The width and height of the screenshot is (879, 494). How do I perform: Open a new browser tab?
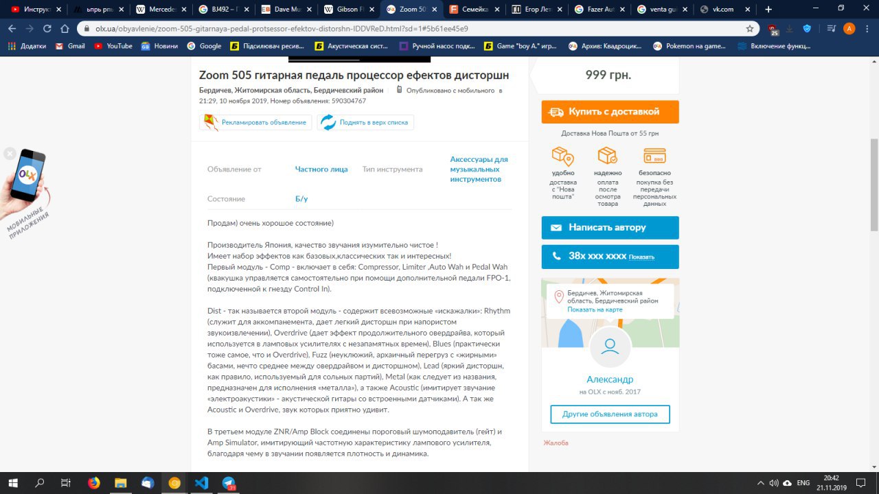pos(768,10)
